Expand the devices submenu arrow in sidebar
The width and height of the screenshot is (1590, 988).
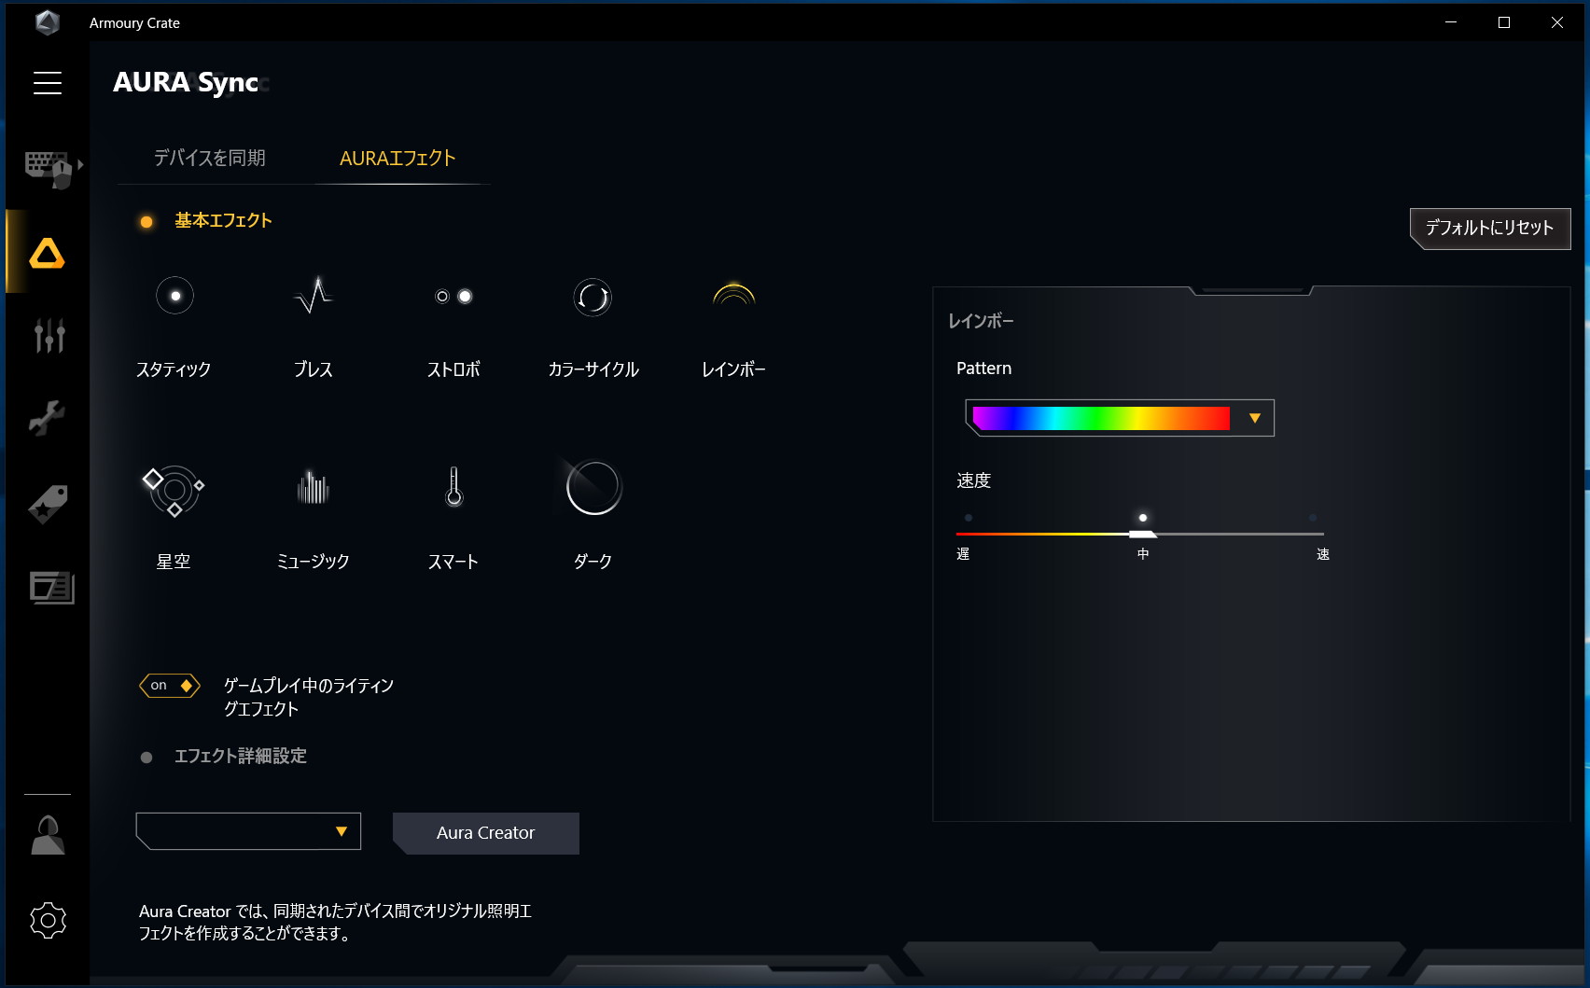coord(81,164)
